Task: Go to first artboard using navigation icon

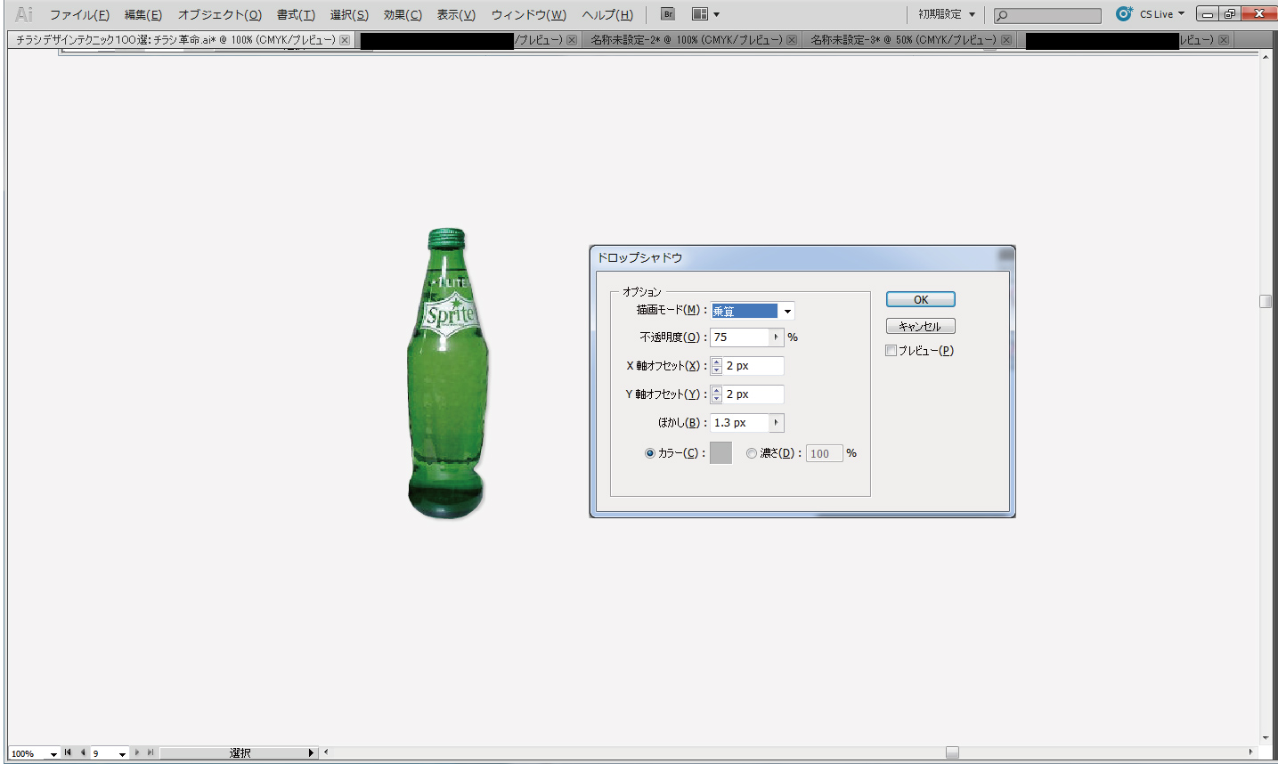Action: click(x=68, y=752)
